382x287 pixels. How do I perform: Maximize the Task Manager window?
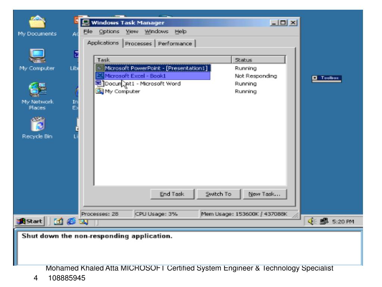coord(283,23)
